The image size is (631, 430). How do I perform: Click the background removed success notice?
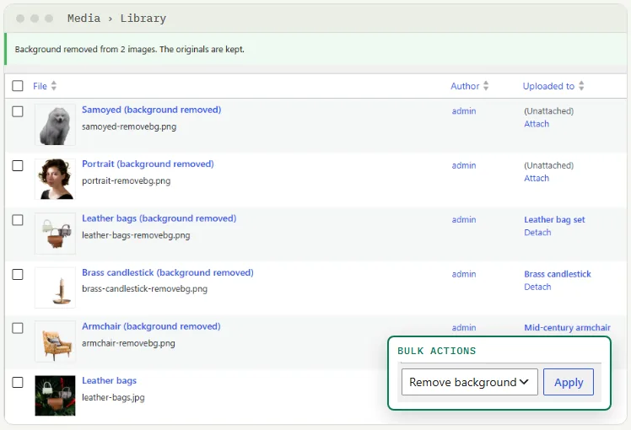pyautogui.click(x=315, y=49)
